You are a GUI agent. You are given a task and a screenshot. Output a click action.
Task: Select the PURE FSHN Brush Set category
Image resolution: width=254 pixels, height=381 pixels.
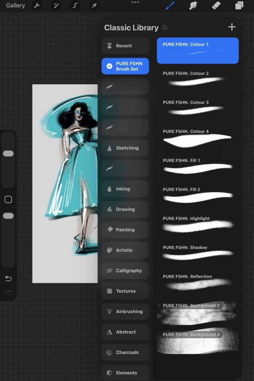[125, 66]
